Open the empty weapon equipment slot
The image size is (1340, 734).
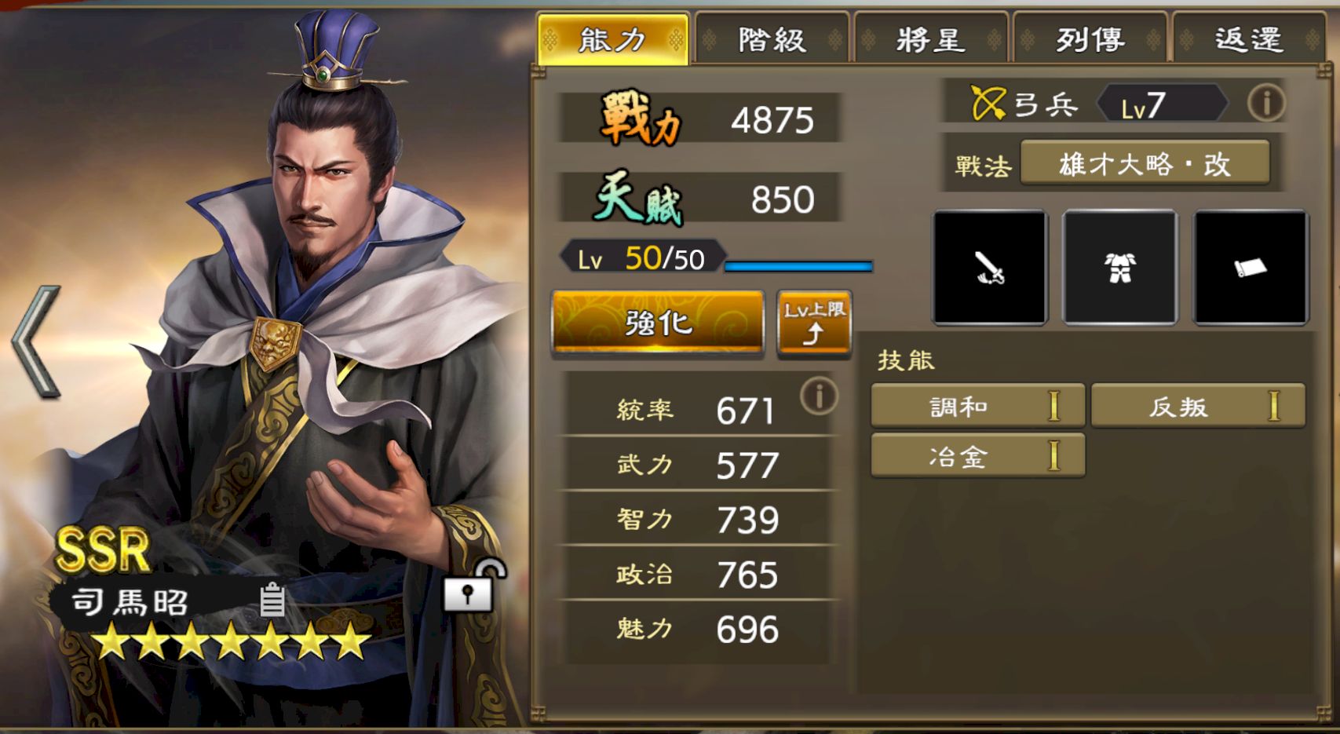(989, 268)
